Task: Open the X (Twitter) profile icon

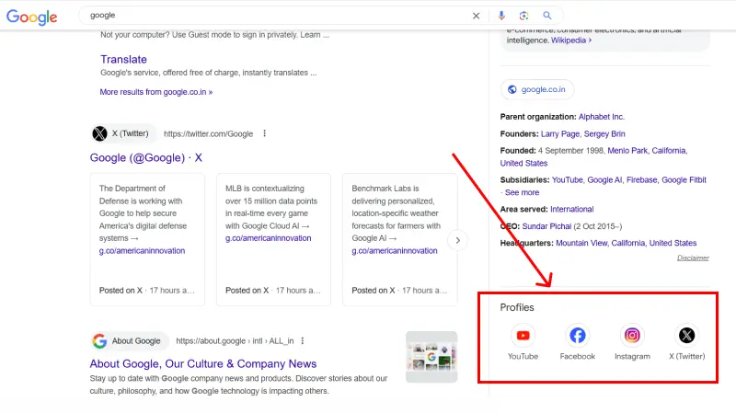Action: pyautogui.click(x=686, y=336)
